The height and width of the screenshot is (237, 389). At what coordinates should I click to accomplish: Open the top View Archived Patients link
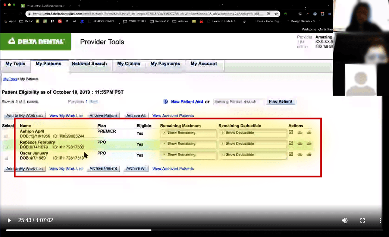click(x=173, y=116)
